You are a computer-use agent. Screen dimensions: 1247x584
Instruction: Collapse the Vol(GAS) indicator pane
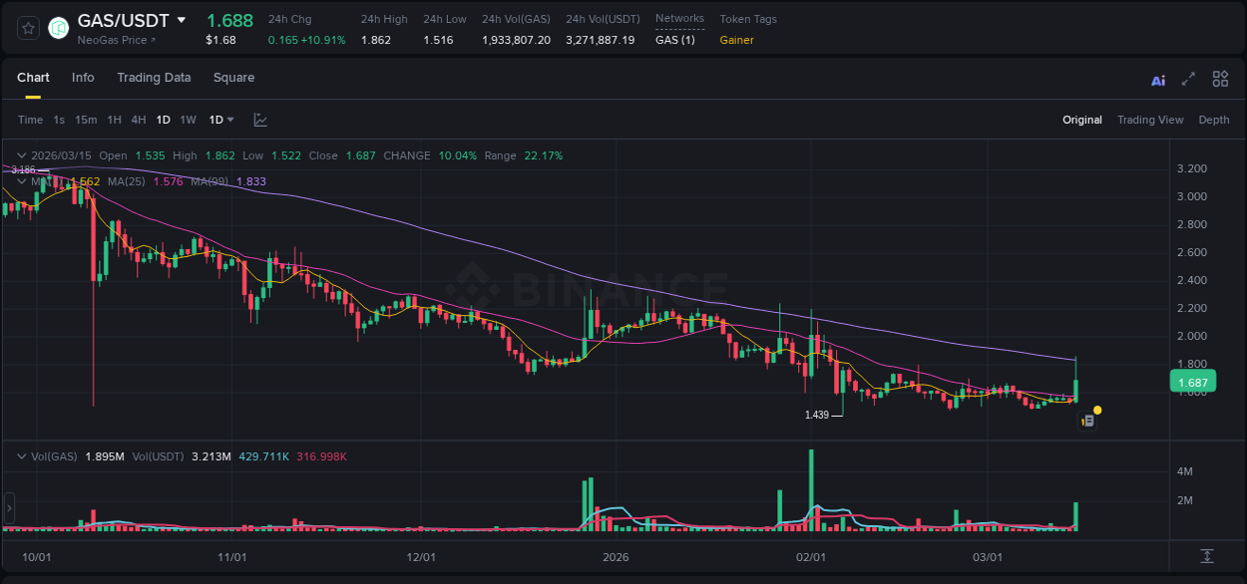[20, 456]
